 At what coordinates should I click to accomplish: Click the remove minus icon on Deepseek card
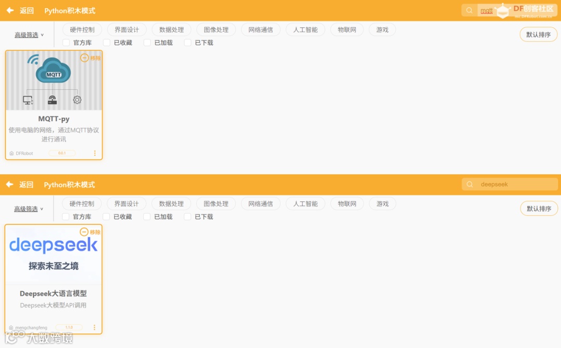(84, 232)
